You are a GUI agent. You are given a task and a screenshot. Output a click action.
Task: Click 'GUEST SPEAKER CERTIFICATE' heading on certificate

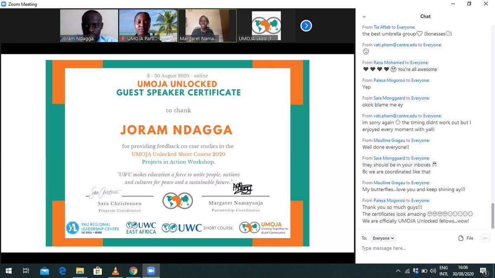tap(178, 92)
